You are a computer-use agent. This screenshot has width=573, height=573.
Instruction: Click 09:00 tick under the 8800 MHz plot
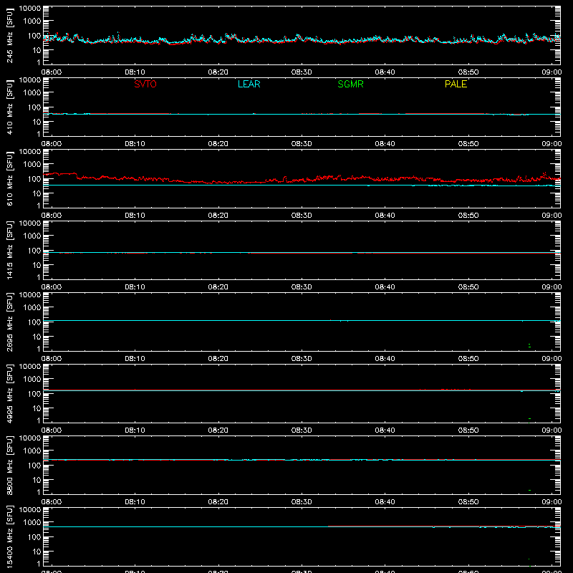point(552,502)
